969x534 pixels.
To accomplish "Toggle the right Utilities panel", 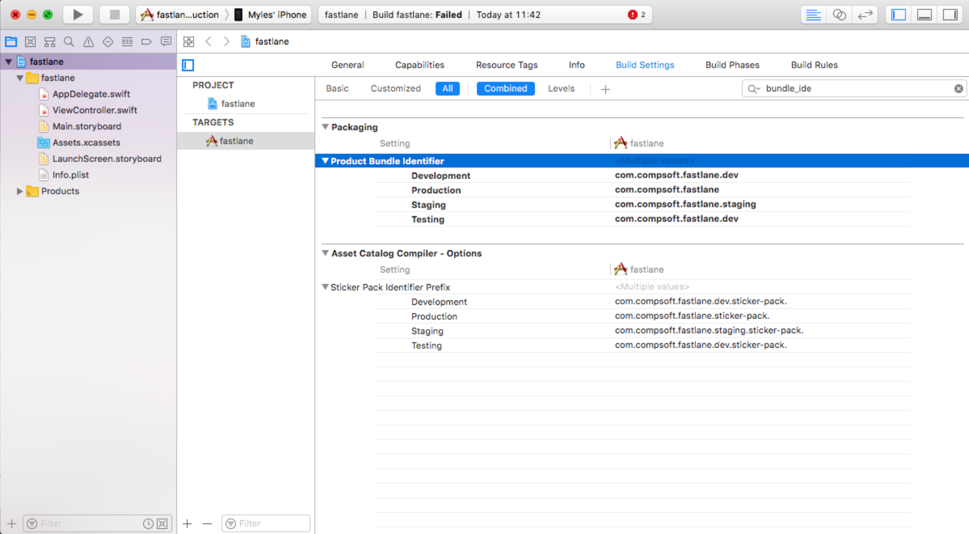I will [950, 15].
